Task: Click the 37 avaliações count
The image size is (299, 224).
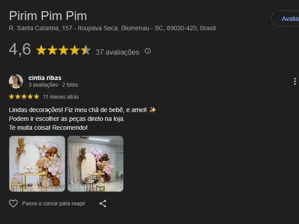Action: click(x=117, y=52)
